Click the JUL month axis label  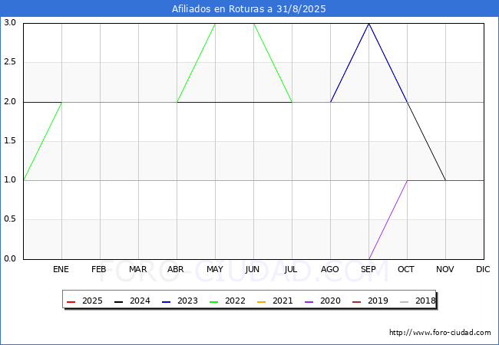point(291,269)
